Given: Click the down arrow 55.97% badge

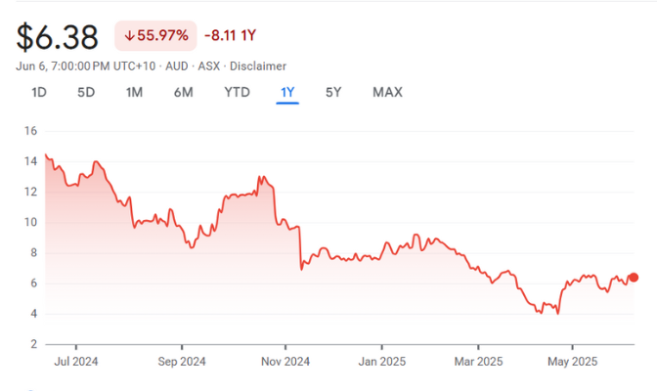Looking at the screenshot, I should click(x=155, y=36).
